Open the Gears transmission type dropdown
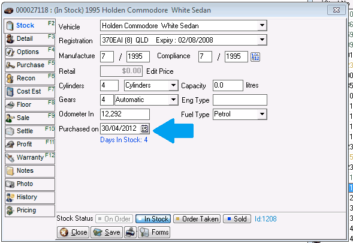This screenshot has height=243, width=353. pos(173,100)
